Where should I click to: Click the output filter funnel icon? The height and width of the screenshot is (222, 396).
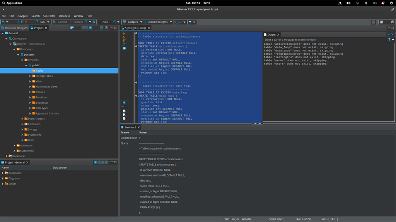click(389, 40)
